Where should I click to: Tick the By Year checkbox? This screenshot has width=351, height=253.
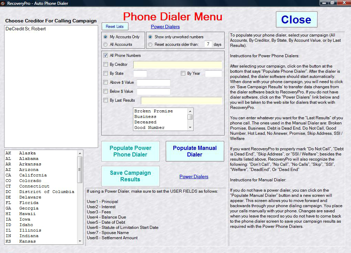click(x=183, y=73)
